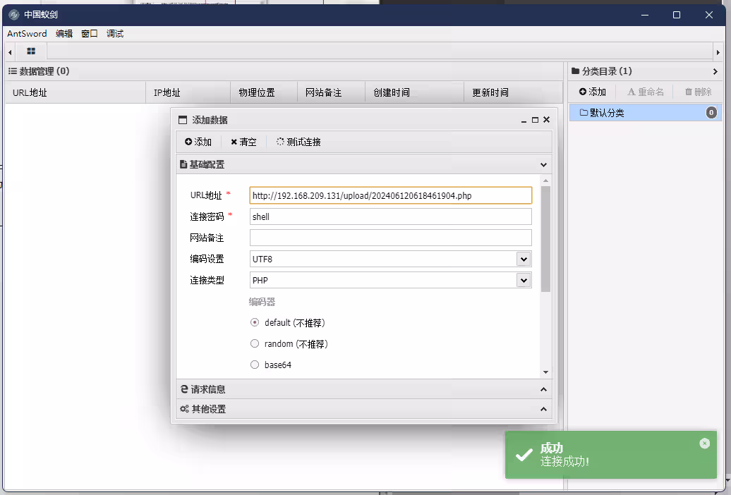
Task: Open the AntSword menu
Action: click(x=27, y=33)
